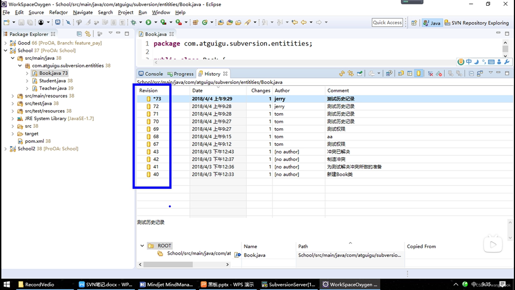Viewport: 515px width, 290px height.
Task: Click the Collapse All icon in History toolbar
Action: (471, 73)
